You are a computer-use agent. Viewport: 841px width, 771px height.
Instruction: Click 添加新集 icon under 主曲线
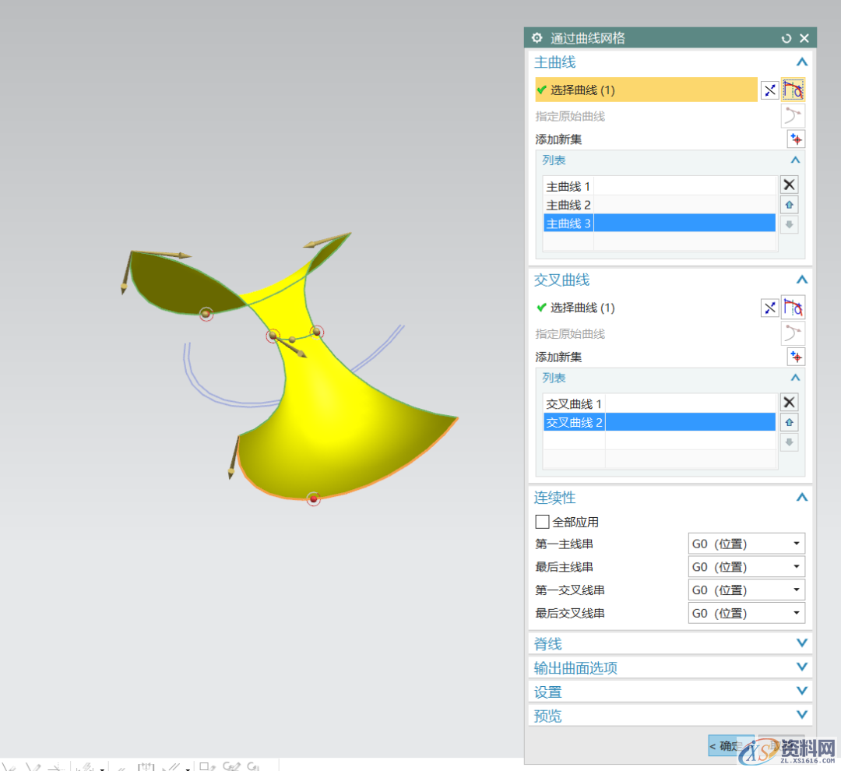(x=795, y=139)
